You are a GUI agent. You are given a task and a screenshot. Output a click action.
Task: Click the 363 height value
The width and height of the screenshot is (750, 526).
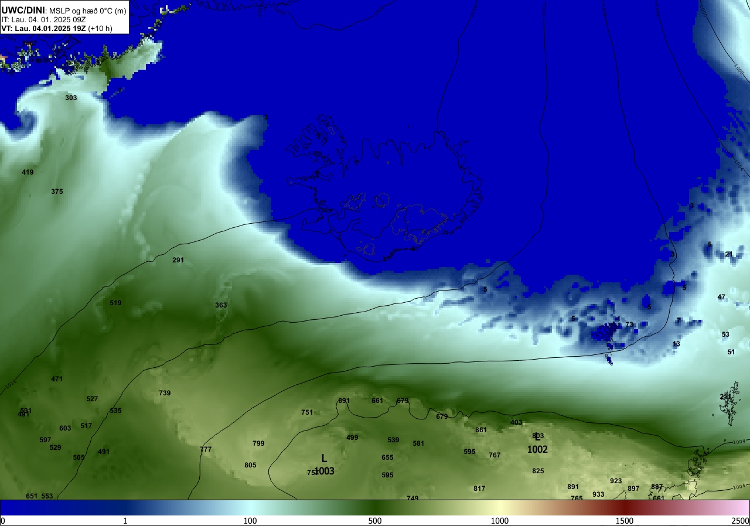coord(221,305)
